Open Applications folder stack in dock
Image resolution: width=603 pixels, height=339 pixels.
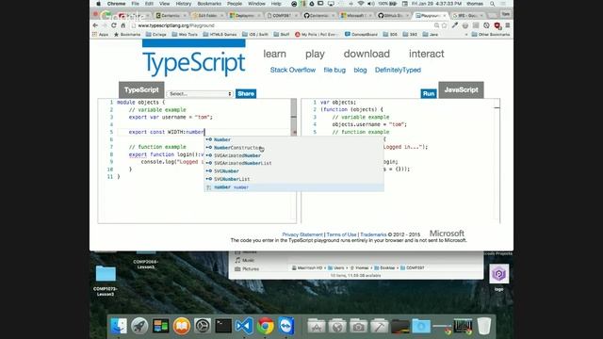(x=317, y=326)
